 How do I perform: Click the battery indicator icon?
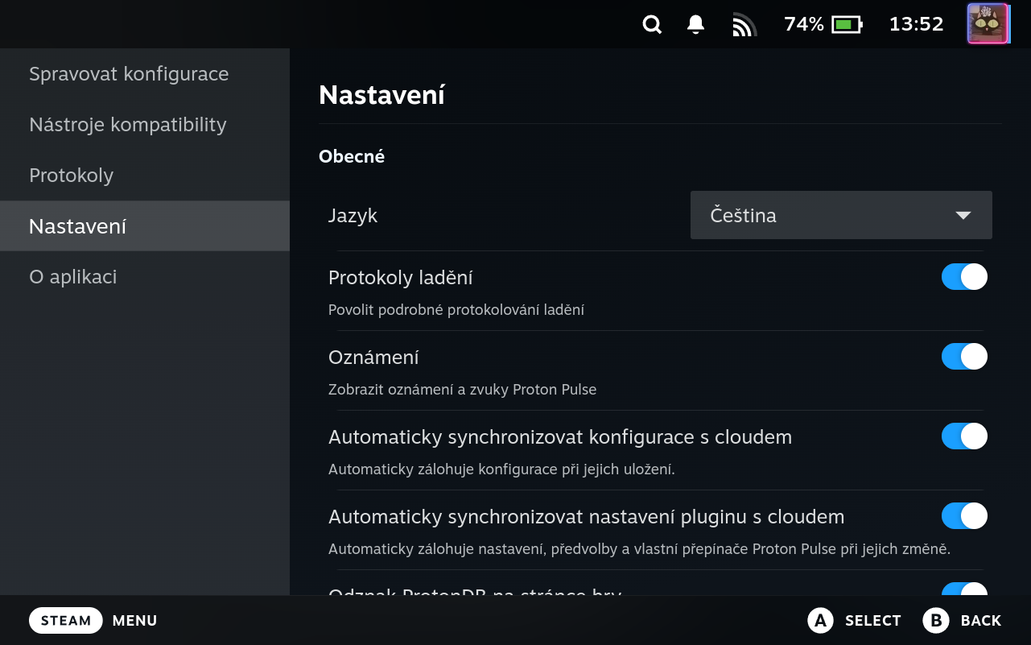coord(847,25)
